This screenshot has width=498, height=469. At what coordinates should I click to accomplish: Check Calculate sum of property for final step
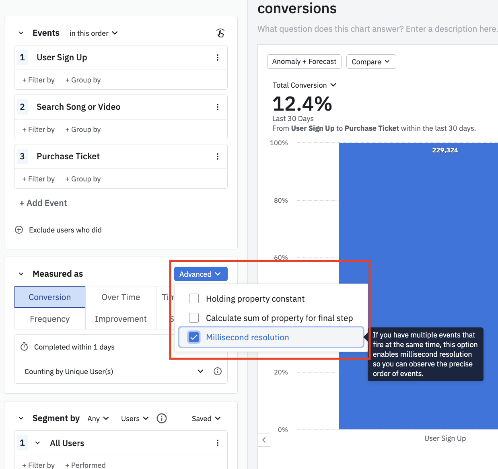[194, 318]
